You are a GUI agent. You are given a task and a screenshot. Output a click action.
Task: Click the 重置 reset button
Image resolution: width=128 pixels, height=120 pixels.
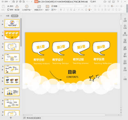click(54, 6)
